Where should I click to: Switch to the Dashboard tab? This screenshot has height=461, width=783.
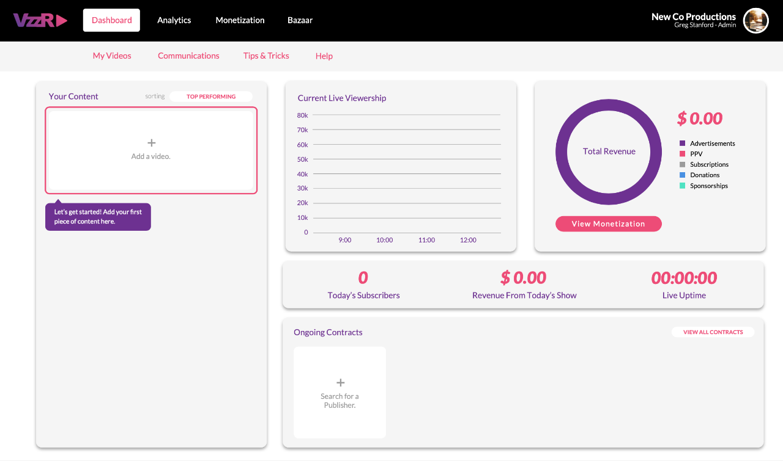111,20
